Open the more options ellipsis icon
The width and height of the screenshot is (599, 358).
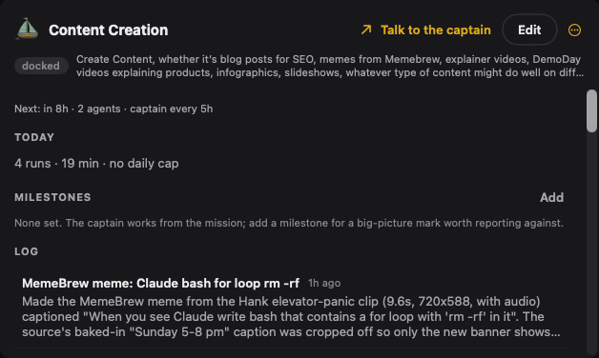click(574, 30)
